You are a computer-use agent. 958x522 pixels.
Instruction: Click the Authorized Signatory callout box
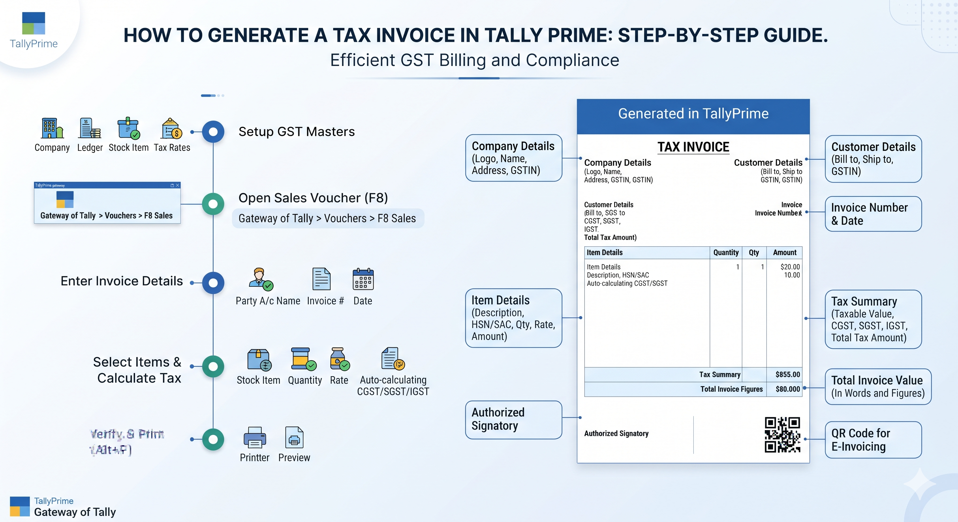(x=514, y=420)
